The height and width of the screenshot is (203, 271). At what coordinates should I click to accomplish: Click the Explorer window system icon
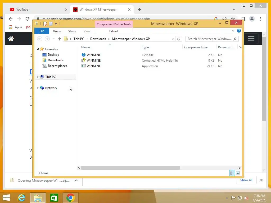tap(37, 24)
